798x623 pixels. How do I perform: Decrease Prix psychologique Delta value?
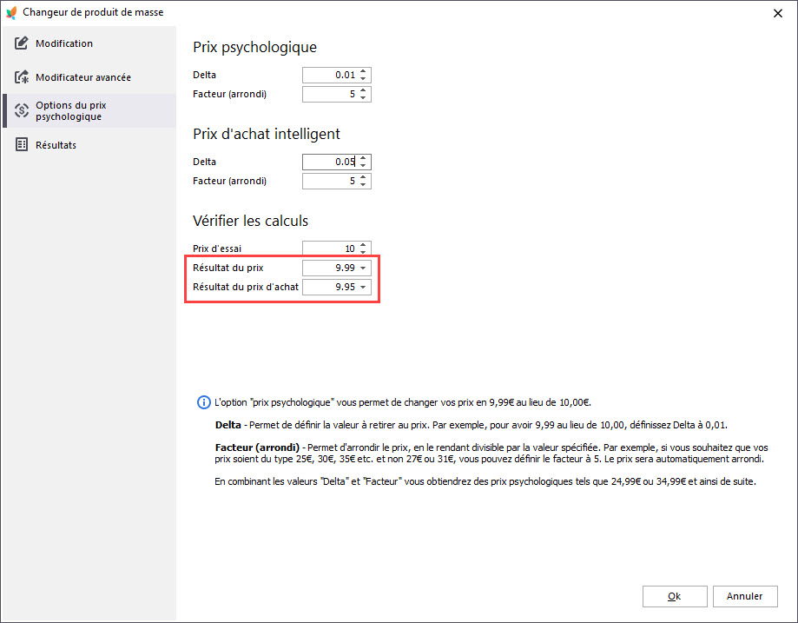(x=363, y=78)
